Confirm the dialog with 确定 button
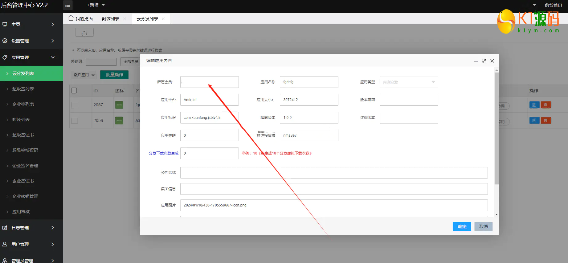 [x=462, y=226]
